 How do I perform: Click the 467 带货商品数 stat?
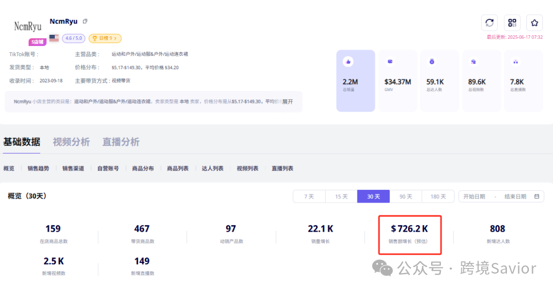(x=142, y=234)
